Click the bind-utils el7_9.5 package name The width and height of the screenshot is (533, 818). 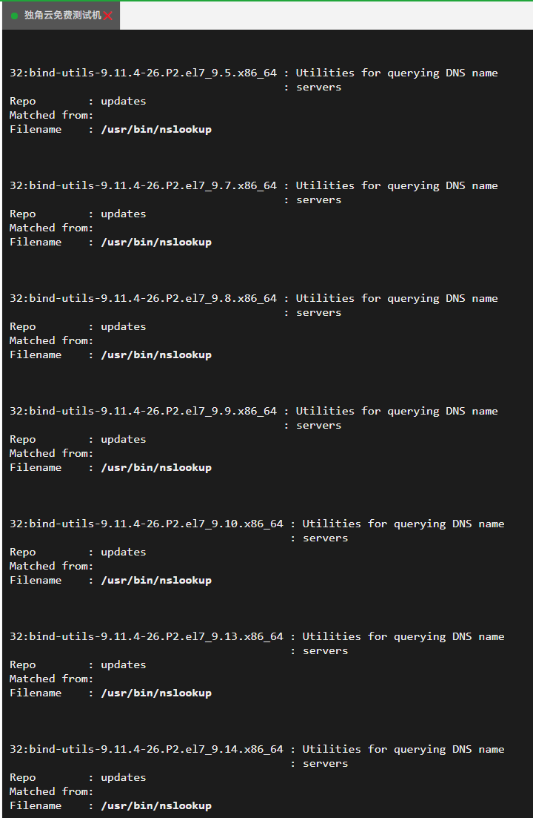pos(143,73)
